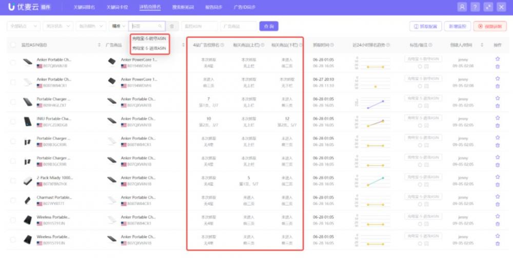Click info icon beside 近24小时排名趋势 header
The width and height of the screenshot is (513, 262).
(x=388, y=45)
